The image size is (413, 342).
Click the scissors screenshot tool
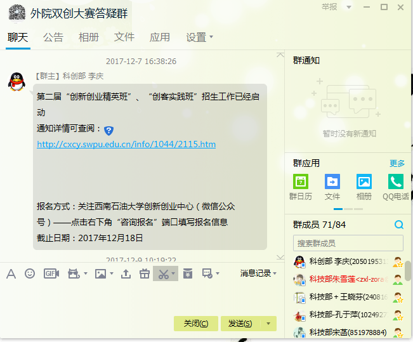163,273
